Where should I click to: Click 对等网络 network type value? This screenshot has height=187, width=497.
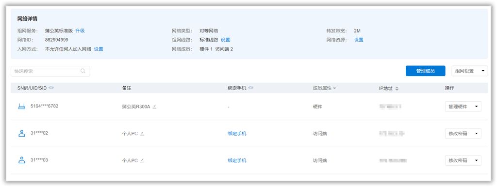(209, 31)
